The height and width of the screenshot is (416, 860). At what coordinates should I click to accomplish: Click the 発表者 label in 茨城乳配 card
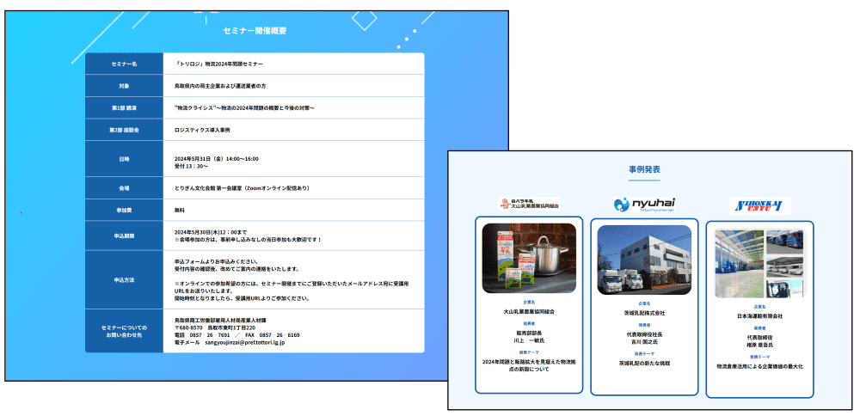[644, 325]
